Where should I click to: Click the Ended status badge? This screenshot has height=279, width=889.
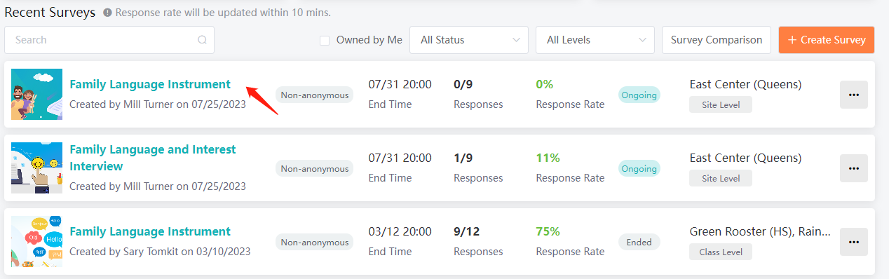click(639, 242)
